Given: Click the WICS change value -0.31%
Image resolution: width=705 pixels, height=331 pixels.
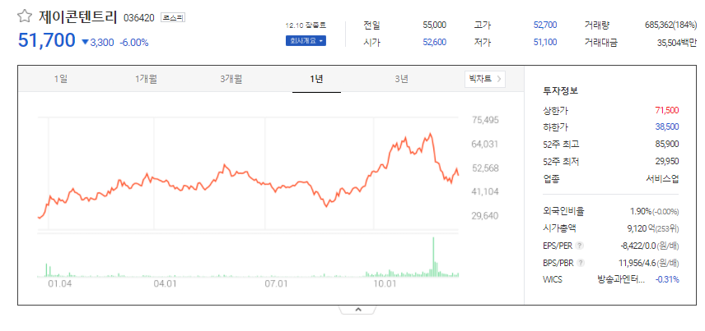Looking at the screenshot, I should point(667,279).
